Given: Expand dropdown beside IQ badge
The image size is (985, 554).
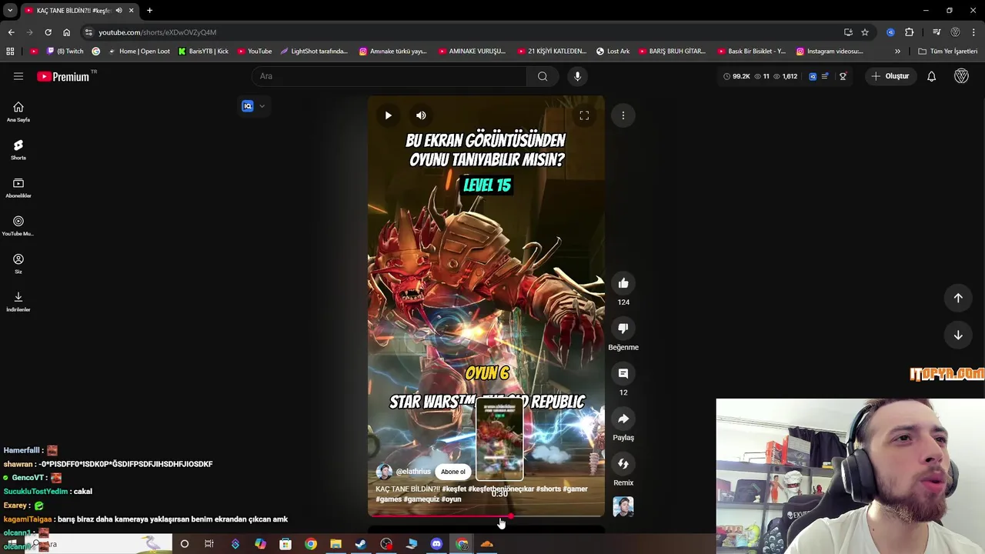Looking at the screenshot, I should pyautogui.click(x=262, y=106).
